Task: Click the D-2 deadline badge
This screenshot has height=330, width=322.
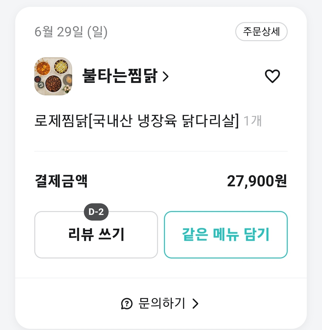Action: coord(96,212)
